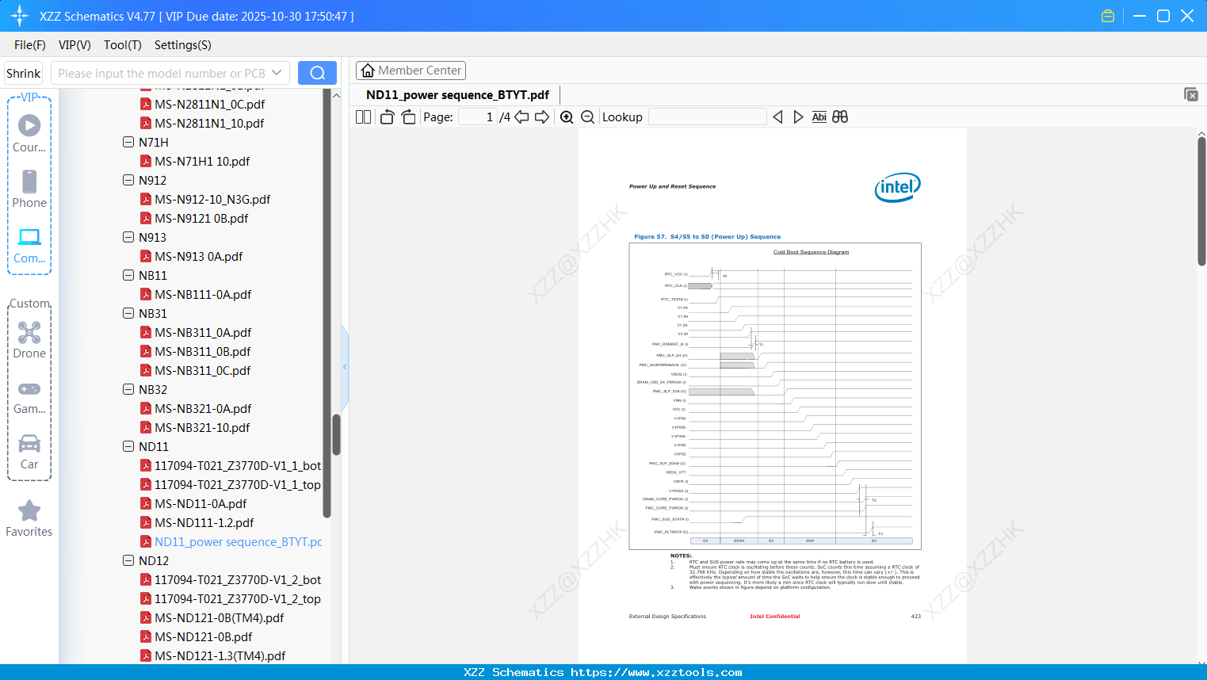
Task: Click the Shrink button
Action: point(24,73)
